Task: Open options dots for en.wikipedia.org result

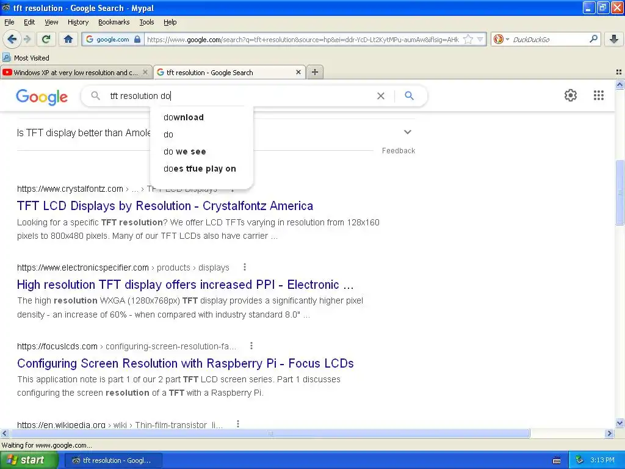Action: point(238,424)
